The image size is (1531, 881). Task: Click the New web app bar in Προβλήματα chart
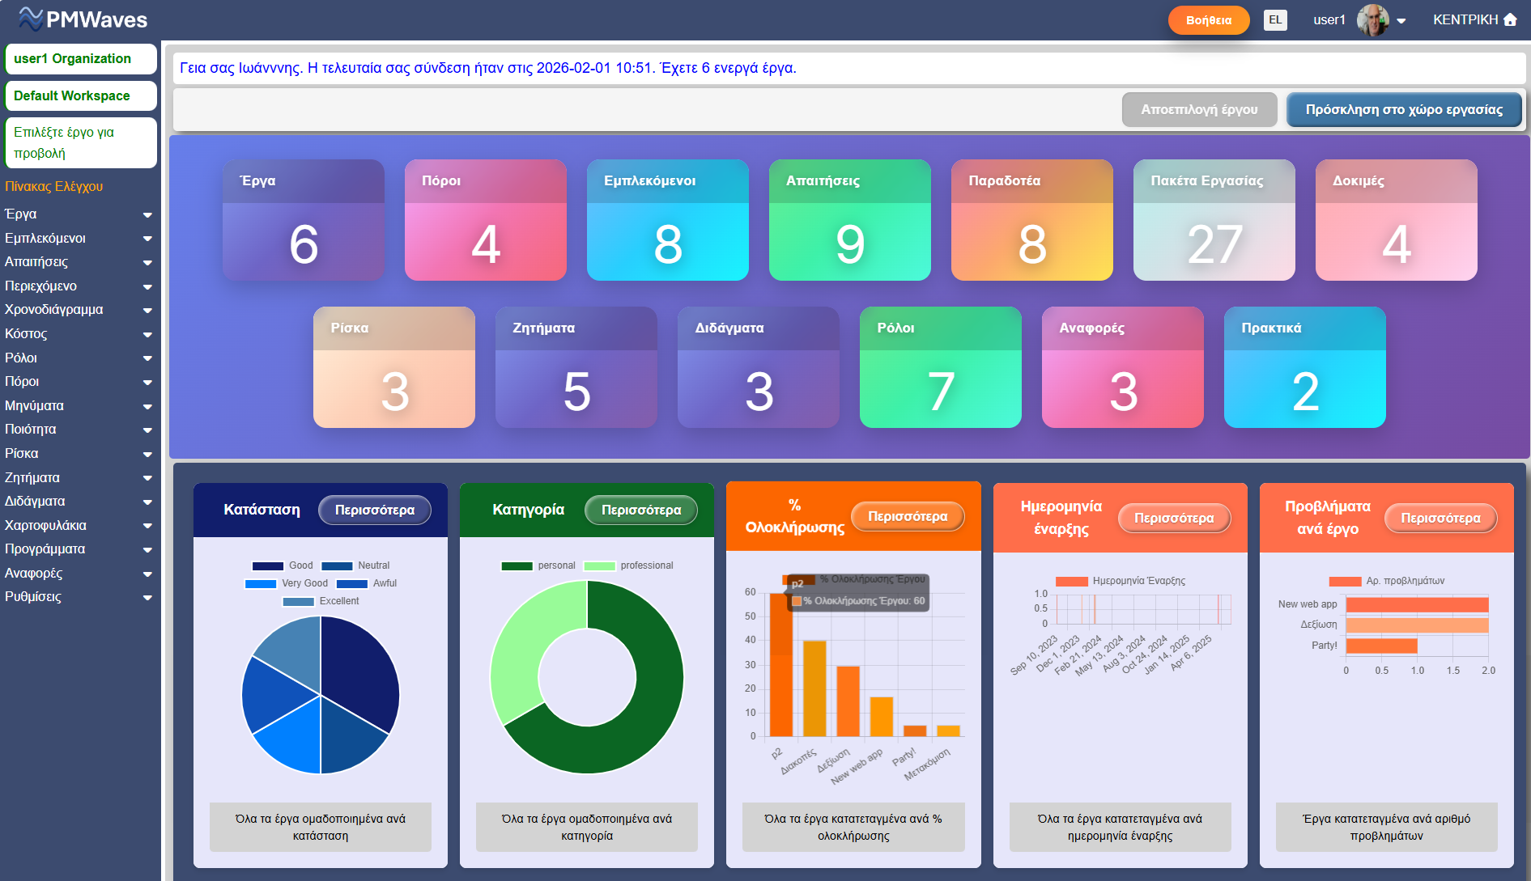pyautogui.click(x=1417, y=604)
